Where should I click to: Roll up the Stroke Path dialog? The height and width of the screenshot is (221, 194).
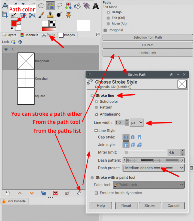[172, 75]
